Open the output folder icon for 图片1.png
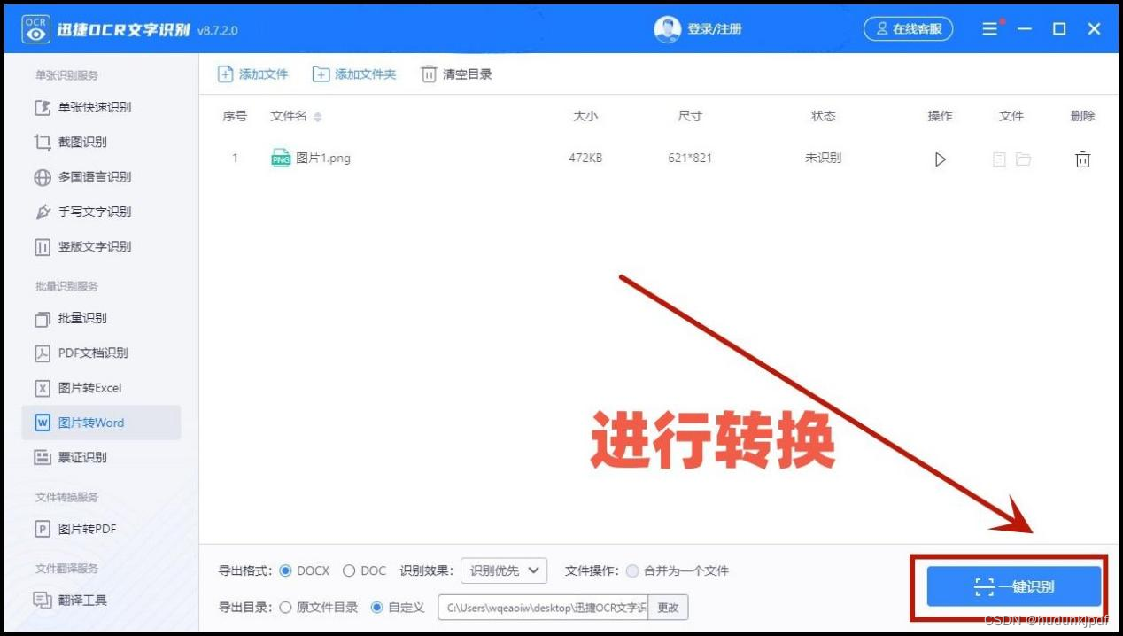Viewport: 1123px width, 636px height. coord(1024,159)
